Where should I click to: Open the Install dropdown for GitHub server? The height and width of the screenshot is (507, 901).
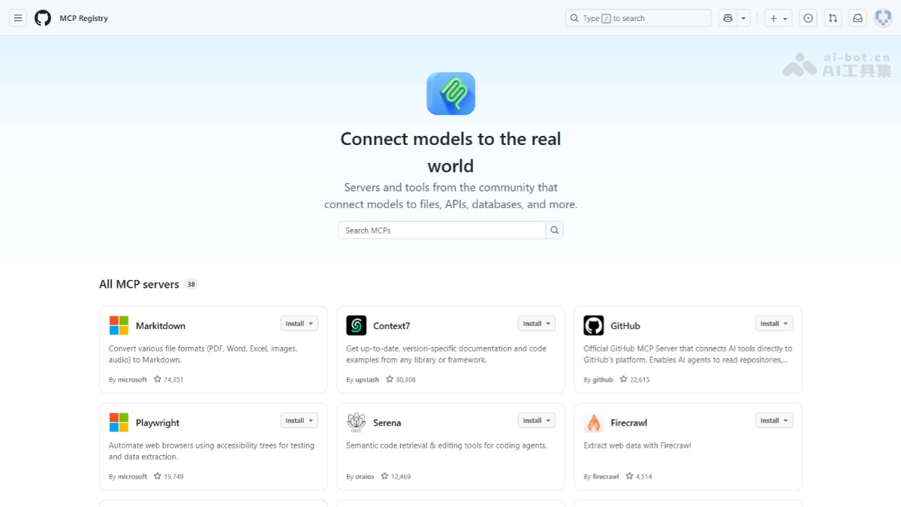tap(773, 324)
